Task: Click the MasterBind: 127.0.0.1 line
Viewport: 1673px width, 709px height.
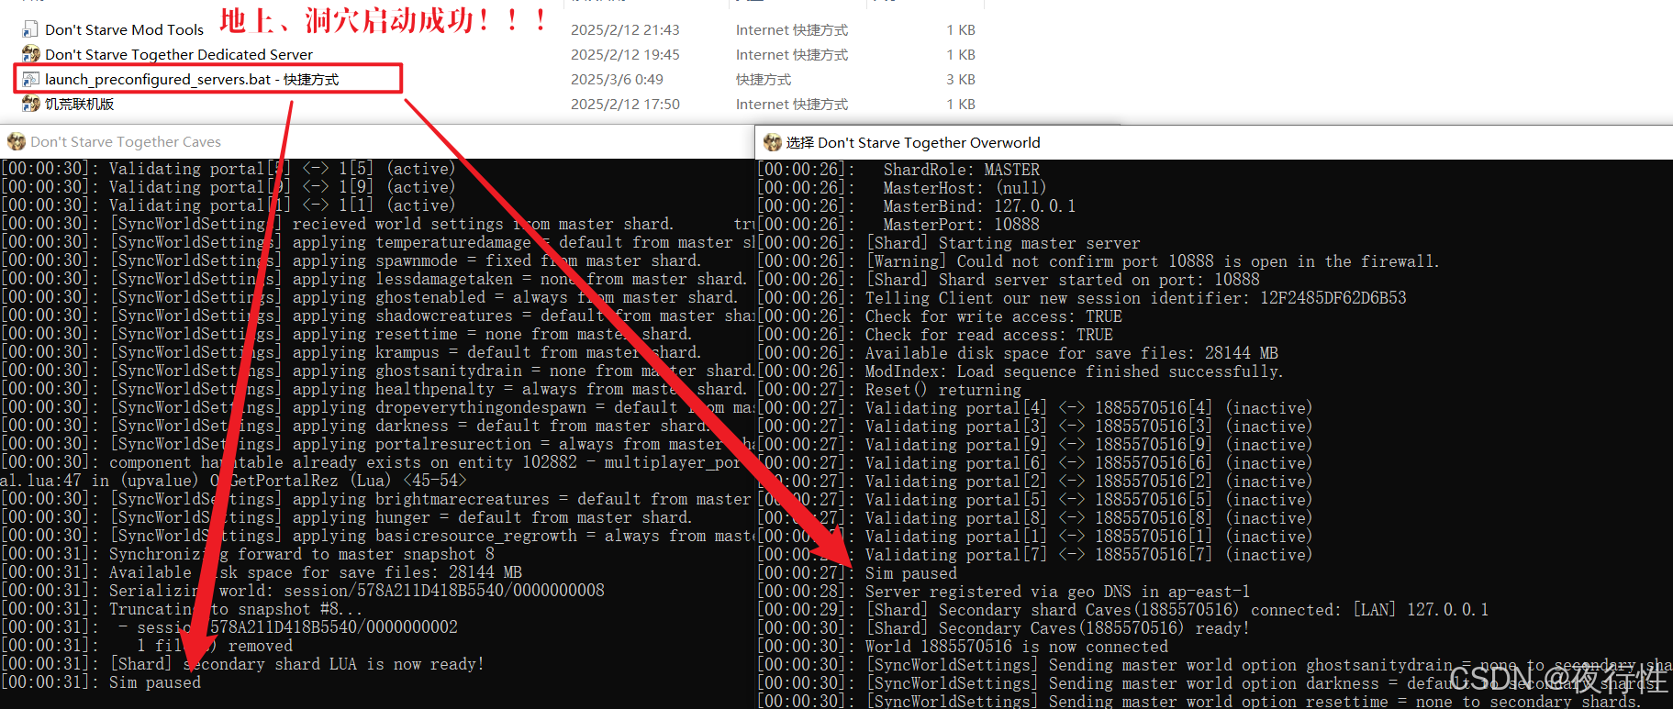Action: point(917,206)
